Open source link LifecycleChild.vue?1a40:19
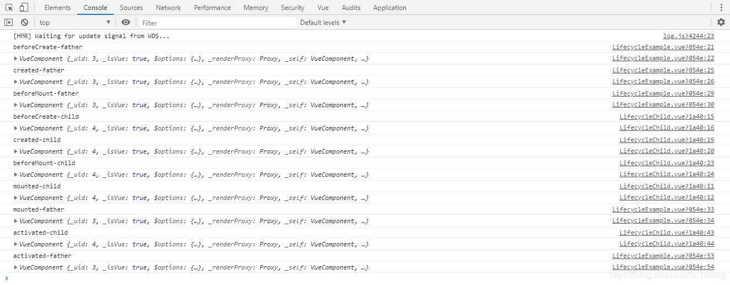Image resolution: width=730 pixels, height=285 pixels. tap(667, 140)
